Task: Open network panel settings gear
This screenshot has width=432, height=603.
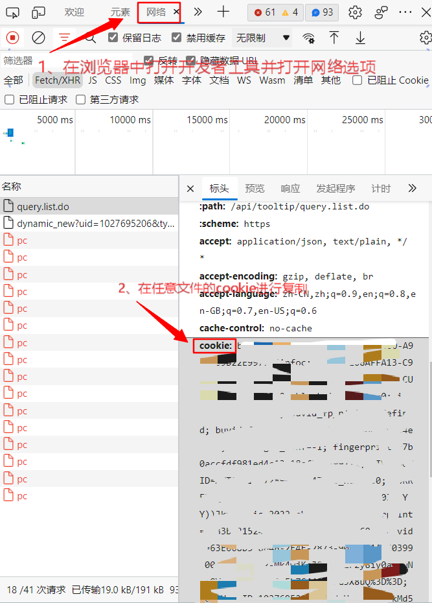Action: 425,38
